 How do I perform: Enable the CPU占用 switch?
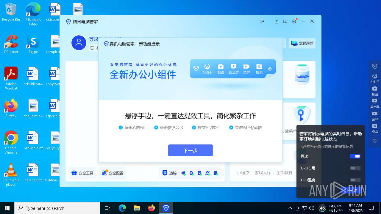coord(355,168)
